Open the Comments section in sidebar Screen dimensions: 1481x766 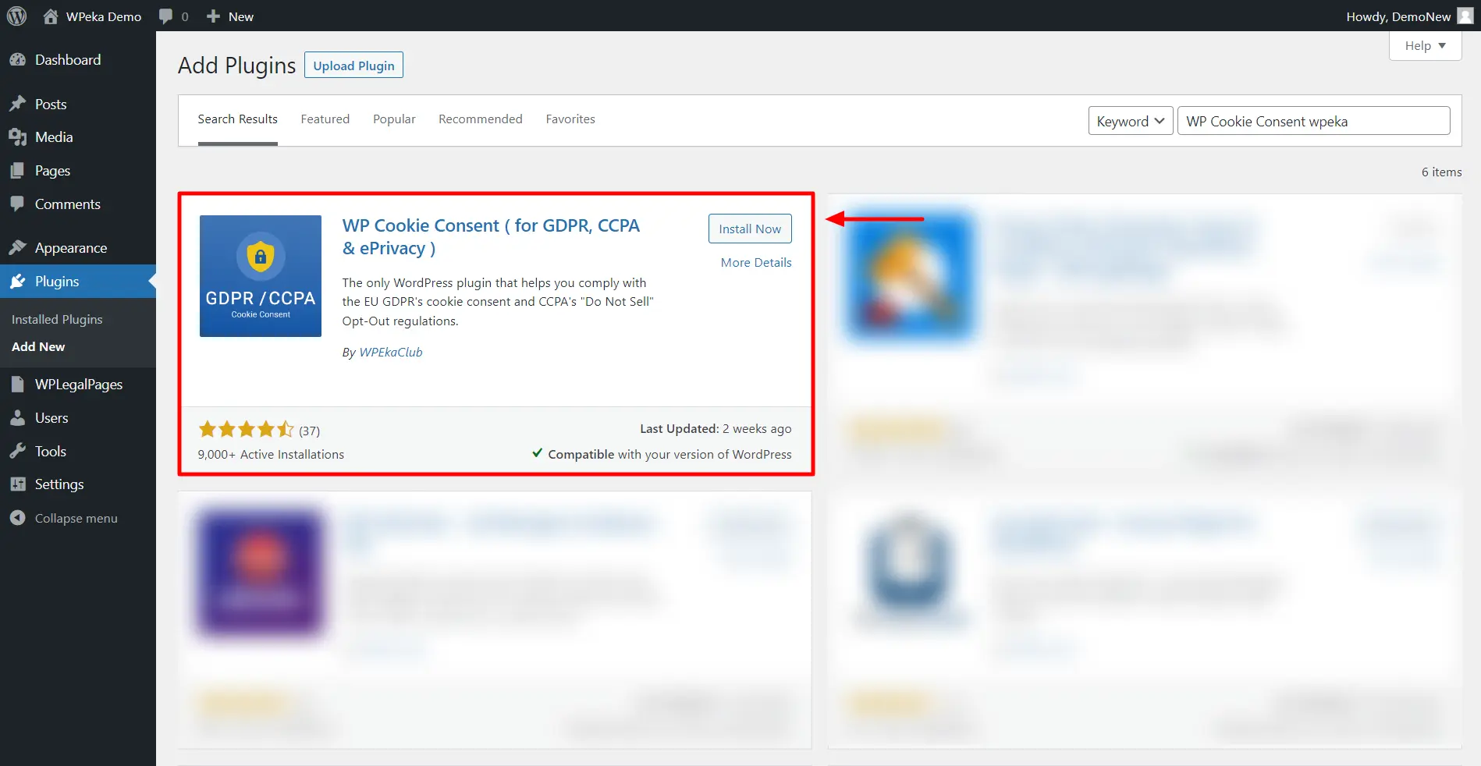click(67, 204)
